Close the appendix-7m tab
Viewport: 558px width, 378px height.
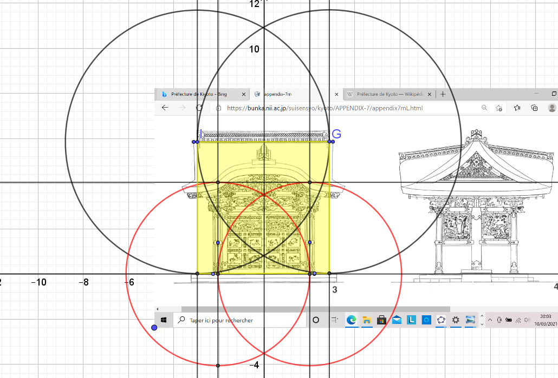pos(336,94)
